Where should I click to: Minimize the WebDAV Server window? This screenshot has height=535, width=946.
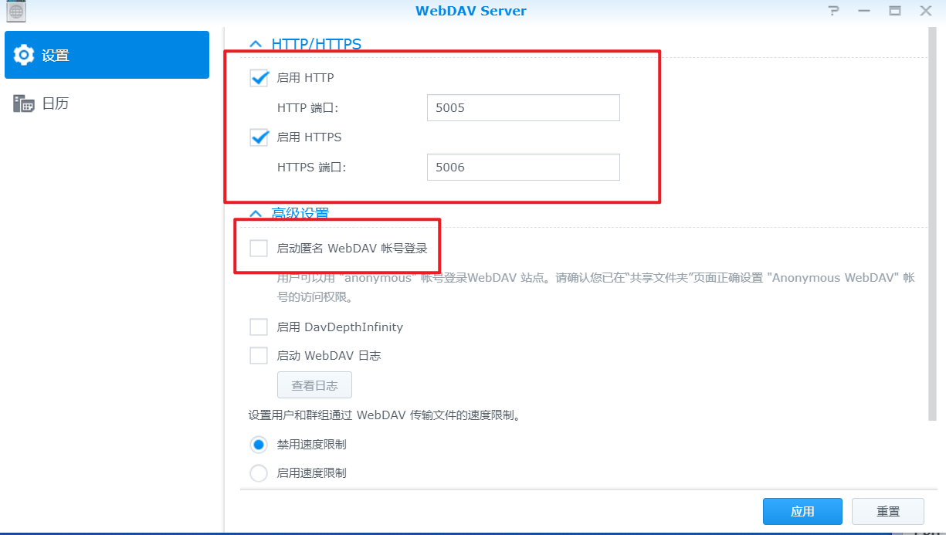[x=864, y=11]
